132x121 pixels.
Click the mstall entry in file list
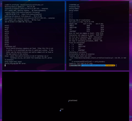tap(7, 26)
